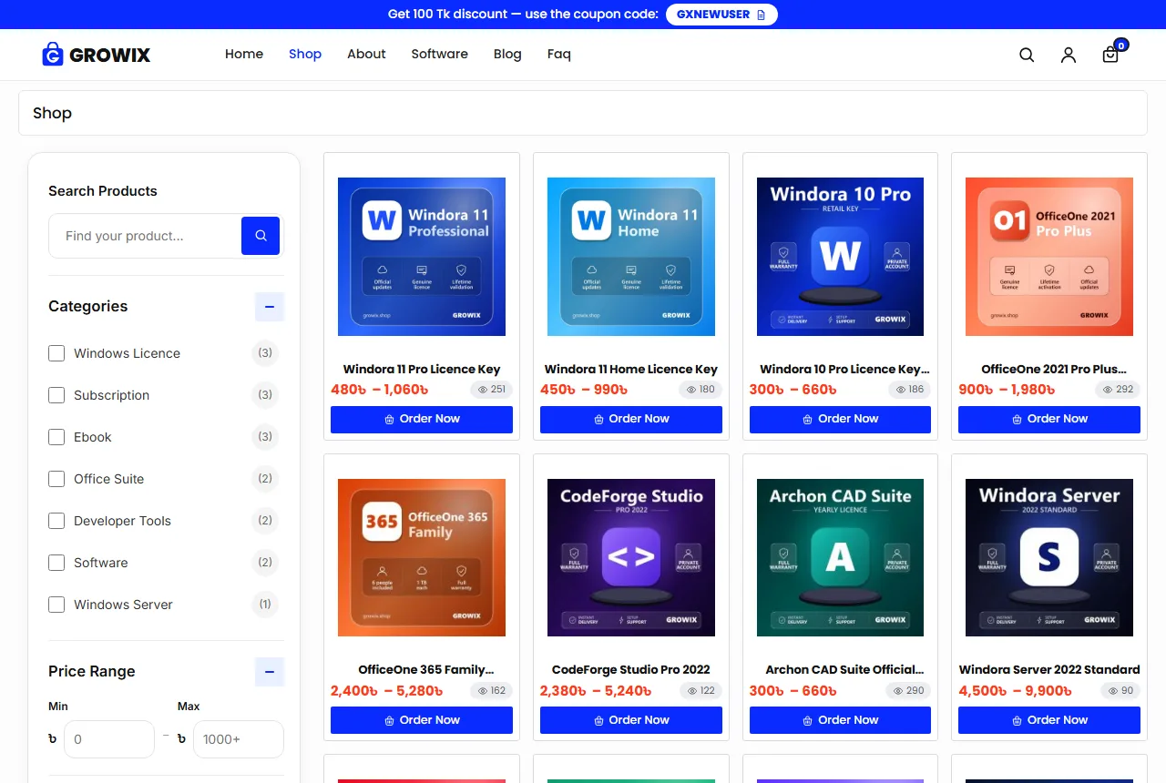Viewport: 1166px width, 783px height.
Task: Click the Min price input
Action: [x=109, y=739]
